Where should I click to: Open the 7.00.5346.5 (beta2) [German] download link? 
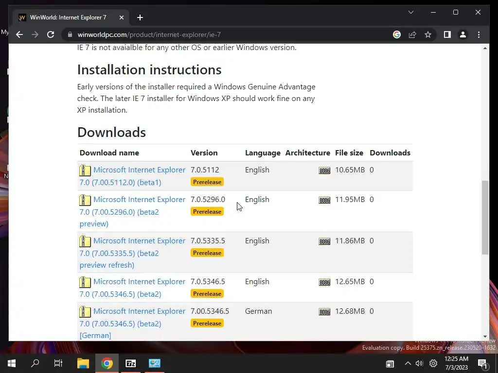tap(132, 323)
